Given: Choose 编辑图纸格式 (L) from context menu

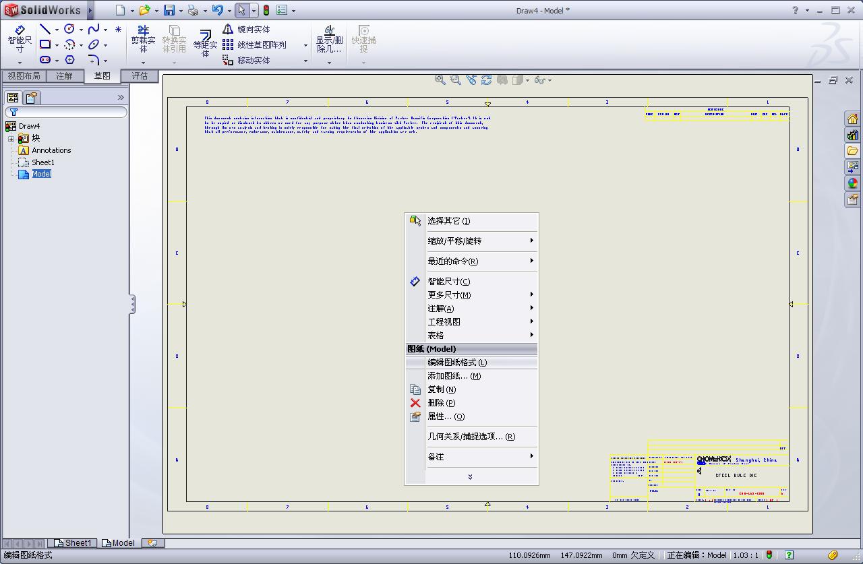Looking at the screenshot, I should point(471,362).
